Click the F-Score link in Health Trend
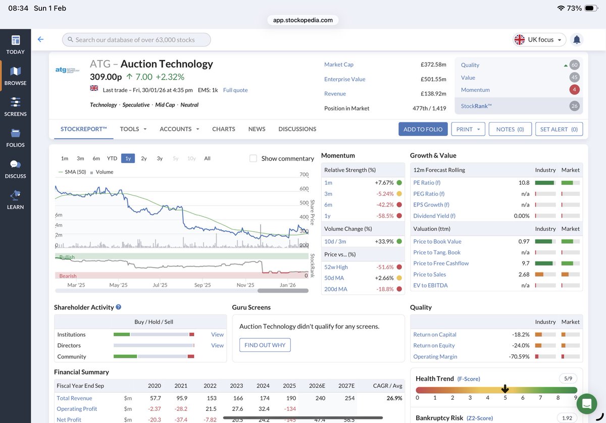Viewport: 606px width, 423px height. (x=469, y=379)
